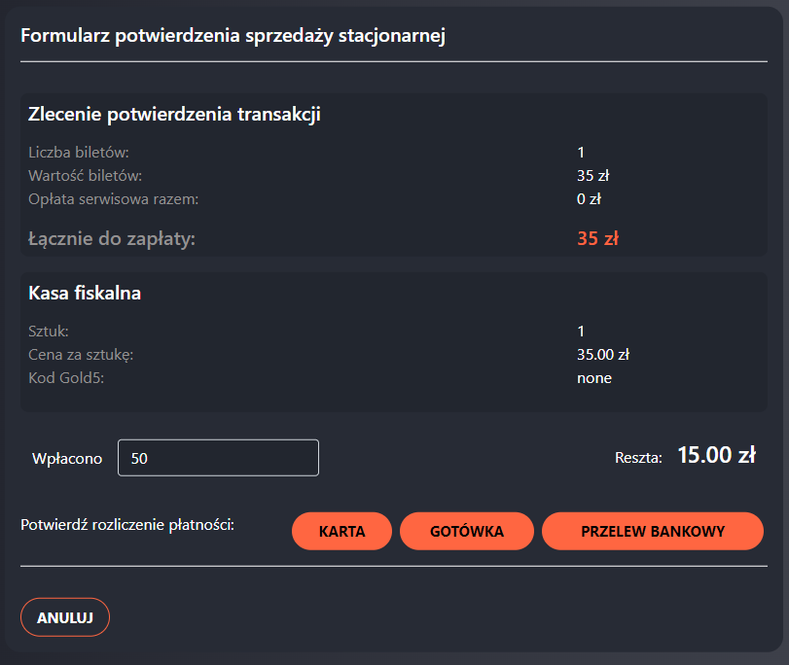Viewport: 789px width, 665px height.
Task: Focus the Wpłacono amount input field
Action: pos(218,458)
